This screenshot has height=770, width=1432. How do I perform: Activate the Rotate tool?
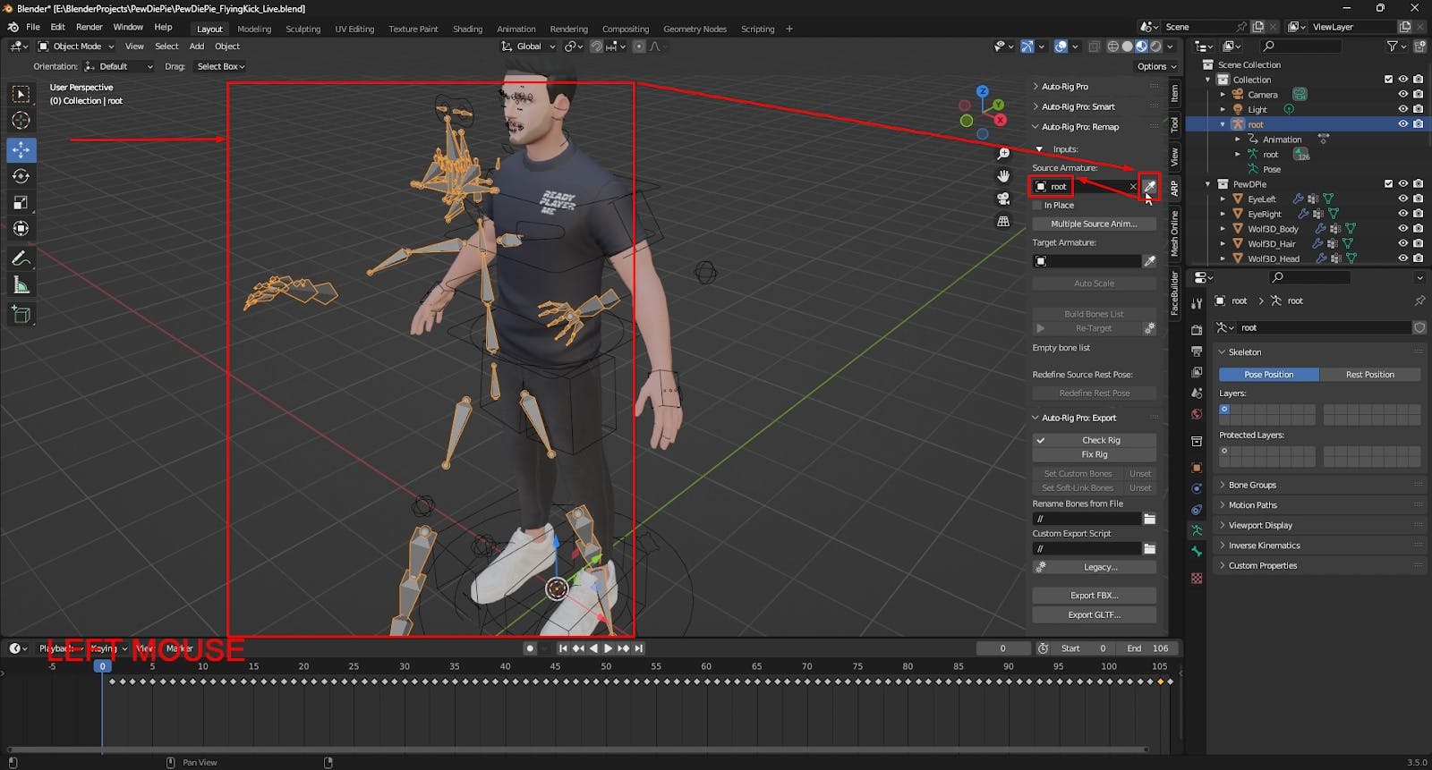21,176
